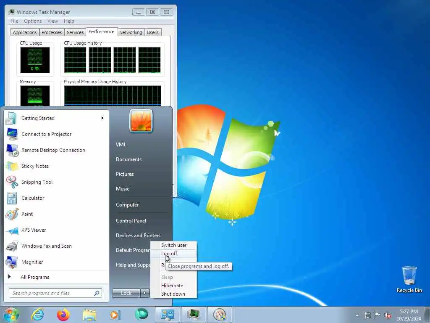Open Task Manager Options menu

[x=33, y=21]
